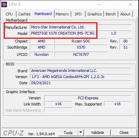
Task: Open the Graphics tab
Action: pos(95,14)
